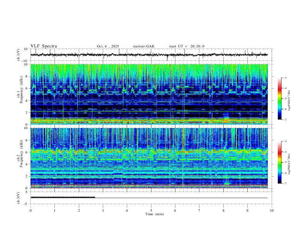Click the thick black bar in the ch.3 panel
This screenshot has height=236, width=306.
[63, 197]
